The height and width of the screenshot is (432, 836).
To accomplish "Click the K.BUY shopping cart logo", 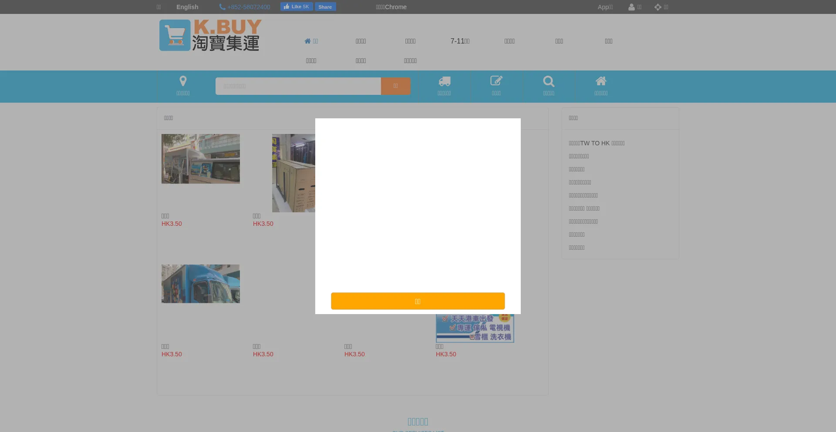I will [x=210, y=35].
